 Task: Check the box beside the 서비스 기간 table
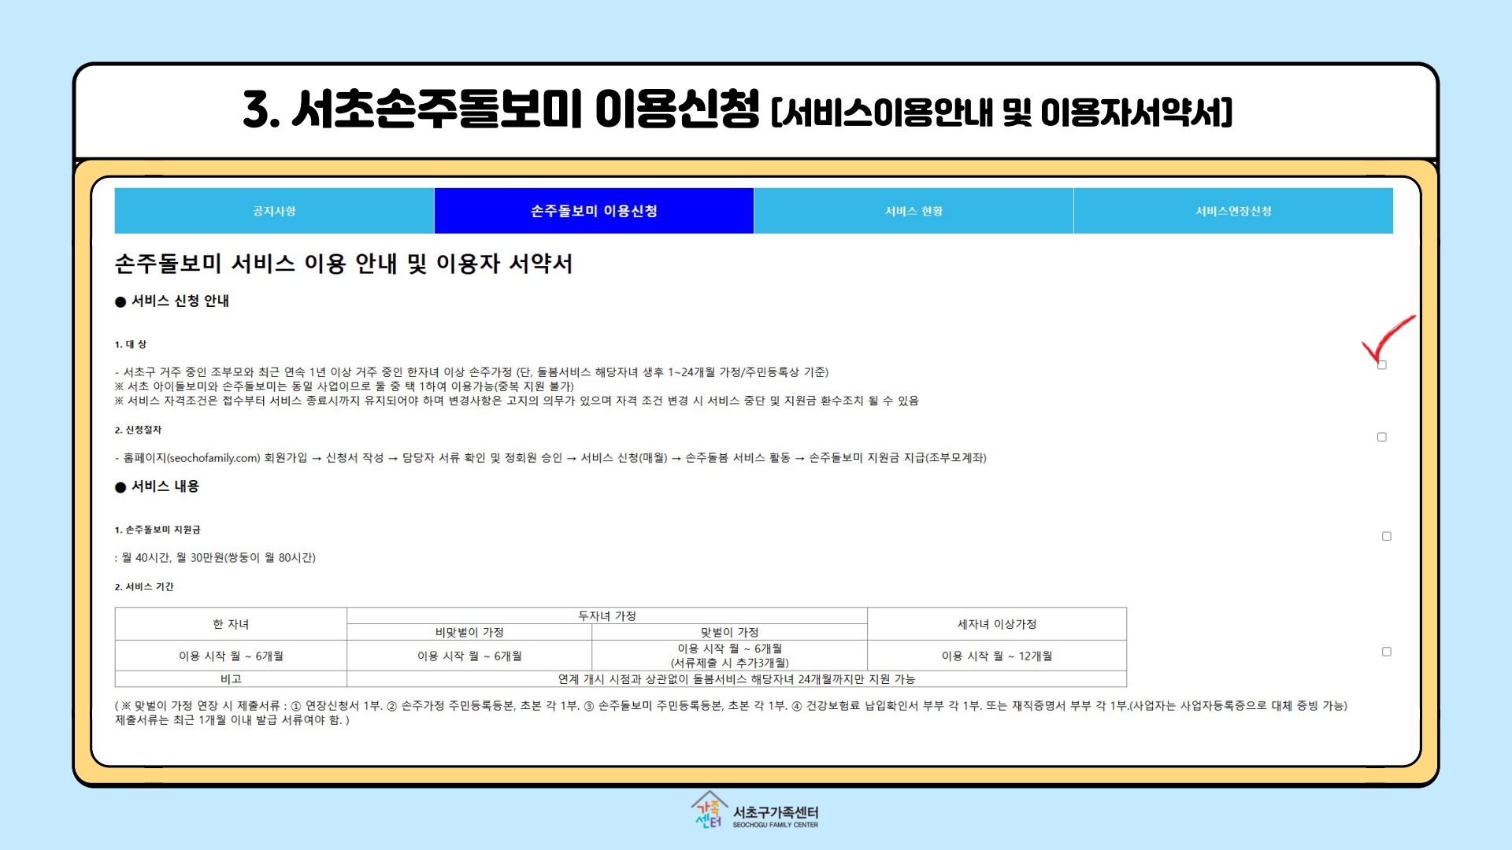click(1386, 652)
